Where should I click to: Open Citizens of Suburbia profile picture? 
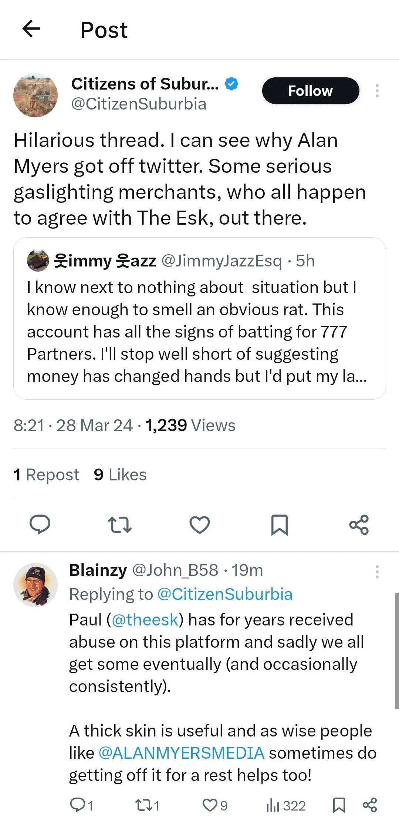coord(35,95)
